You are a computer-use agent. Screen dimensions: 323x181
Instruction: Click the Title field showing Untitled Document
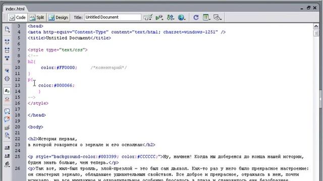coord(113,17)
